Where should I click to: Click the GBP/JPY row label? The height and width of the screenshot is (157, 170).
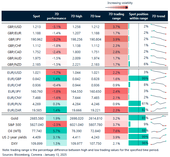[15, 39]
